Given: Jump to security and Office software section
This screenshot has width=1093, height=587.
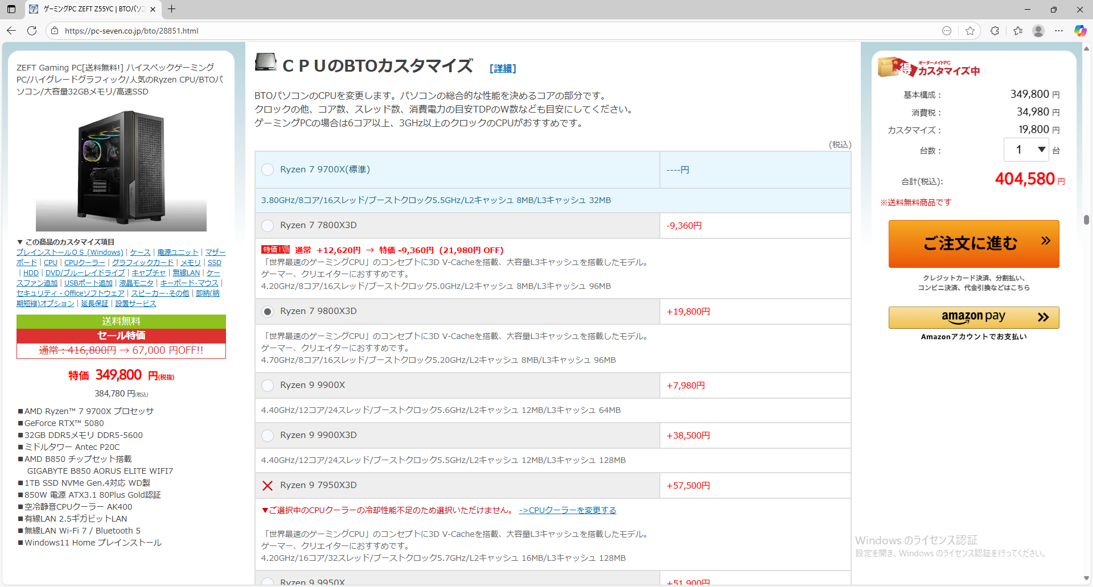Looking at the screenshot, I should pyautogui.click(x=71, y=293).
